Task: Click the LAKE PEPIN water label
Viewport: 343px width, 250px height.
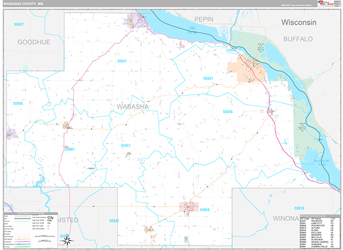Action: [192, 30]
